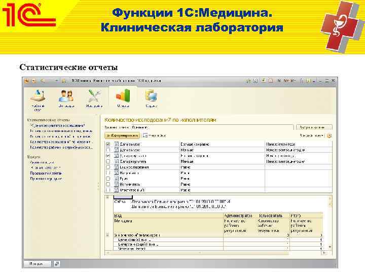This screenshot has height=274, width=365.
Task: Open the Все действия dropdown
Action: coord(312,135)
